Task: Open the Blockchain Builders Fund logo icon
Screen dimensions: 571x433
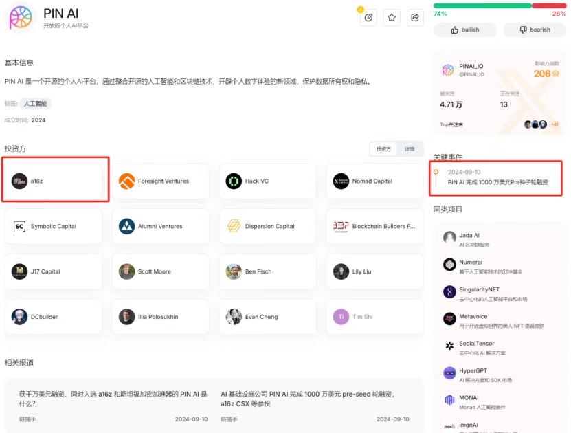Action: tap(341, 227)
